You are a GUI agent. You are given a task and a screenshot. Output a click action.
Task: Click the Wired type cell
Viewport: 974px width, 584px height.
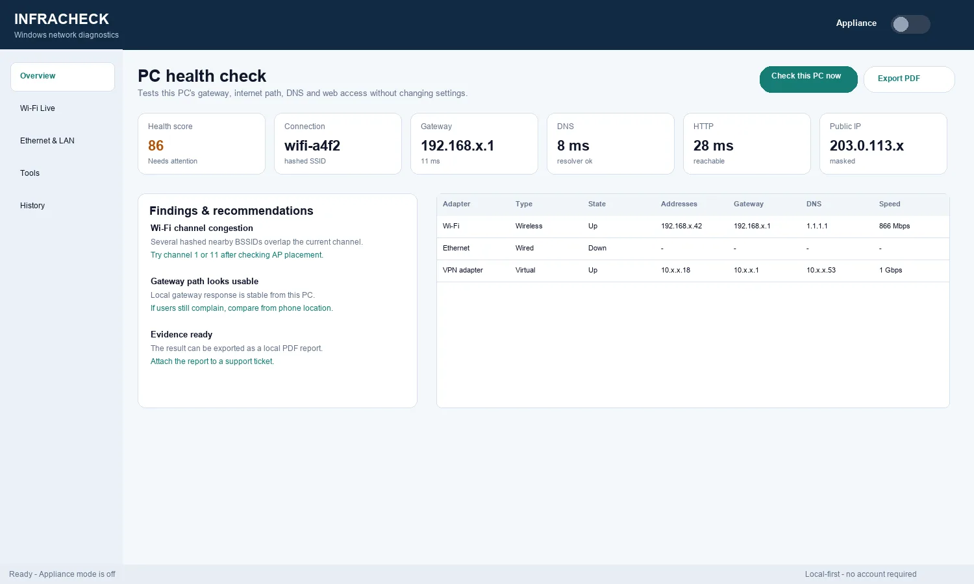click(525, 248)
